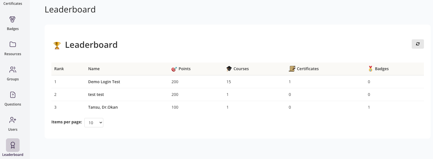Click the Courses column header
433x159 pixels.
(x=241, y=69)
